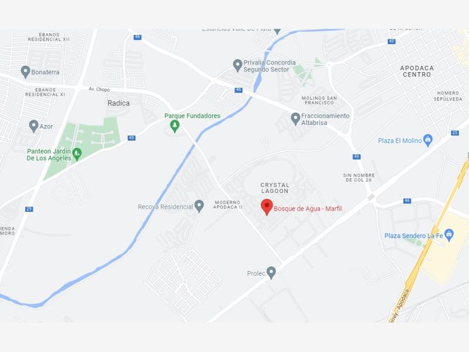Image resolution: width=469 pixels, height=352 pixels.
Task: Click the red Bosque de Agua pin
Action: click(267, 207)
